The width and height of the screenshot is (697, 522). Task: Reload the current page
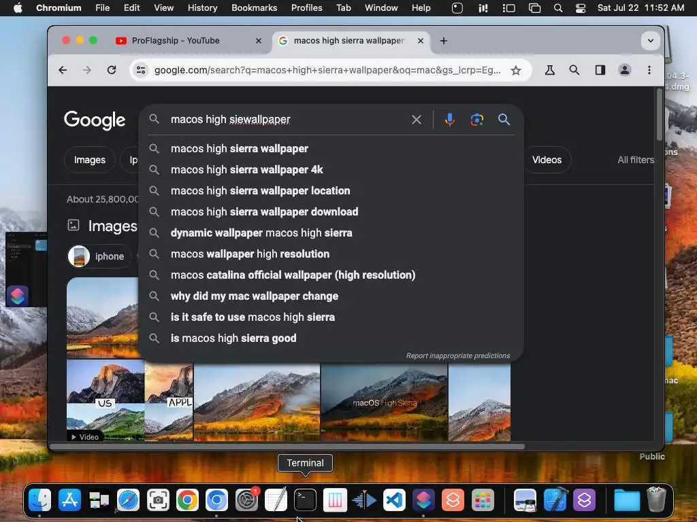point(112,70)
